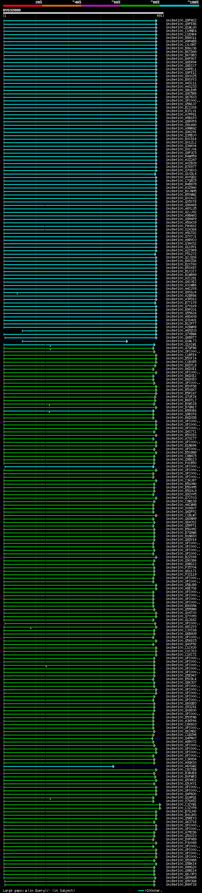Click hit label UniRef100_B4HTI8

pos(181,885)
